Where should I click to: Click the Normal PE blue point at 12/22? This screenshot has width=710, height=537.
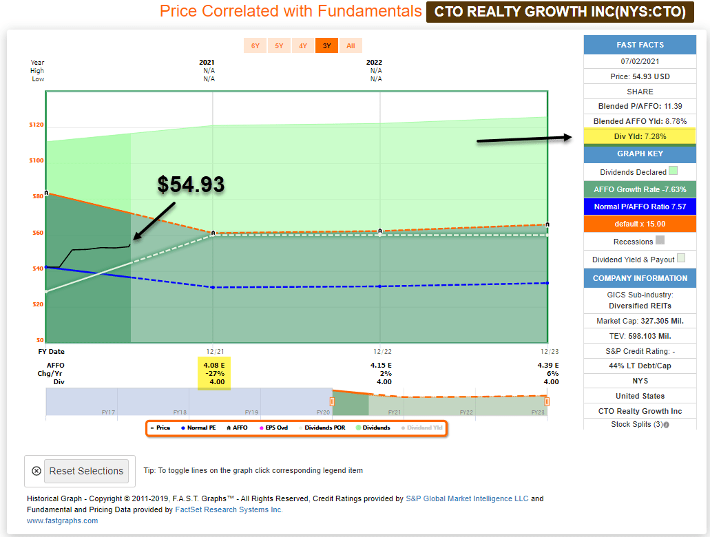[x=380, y=286]
